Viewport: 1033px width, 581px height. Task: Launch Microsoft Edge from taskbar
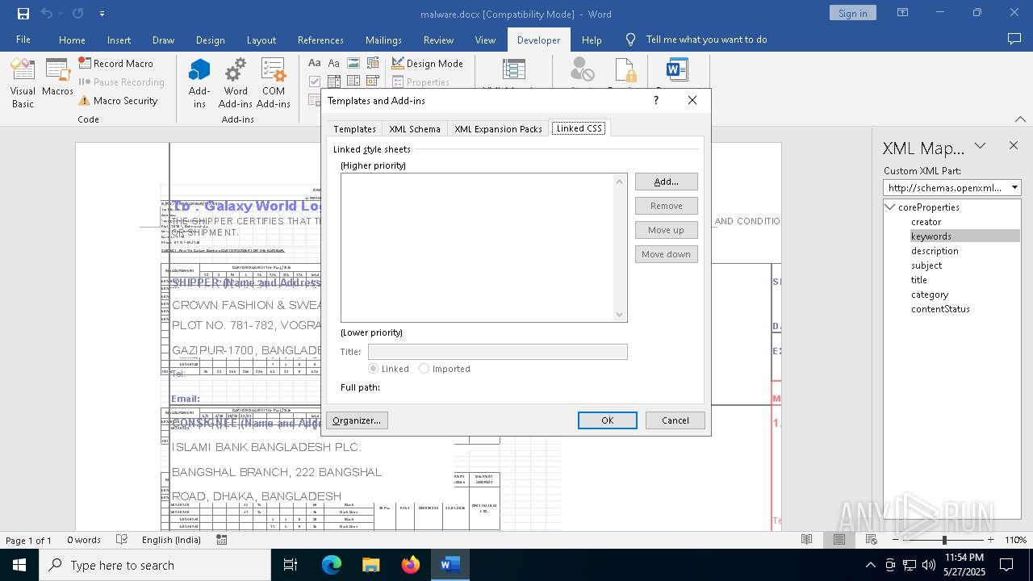pos(332,565)
